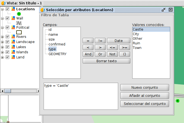Image resolution: width=184 pixels, height=123 pixels.
Task: Click the Lakes layer icon
Action: point(13,47)
